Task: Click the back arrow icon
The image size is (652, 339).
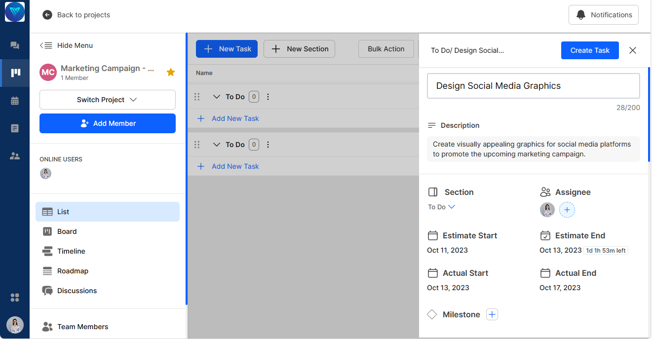Action: (x=47, y=15)
